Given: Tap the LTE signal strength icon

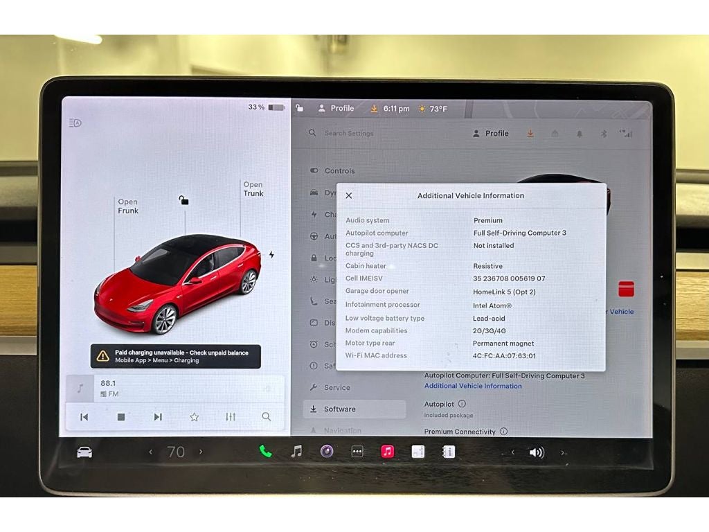Looking at the screenshot, I should click(626, 134).
